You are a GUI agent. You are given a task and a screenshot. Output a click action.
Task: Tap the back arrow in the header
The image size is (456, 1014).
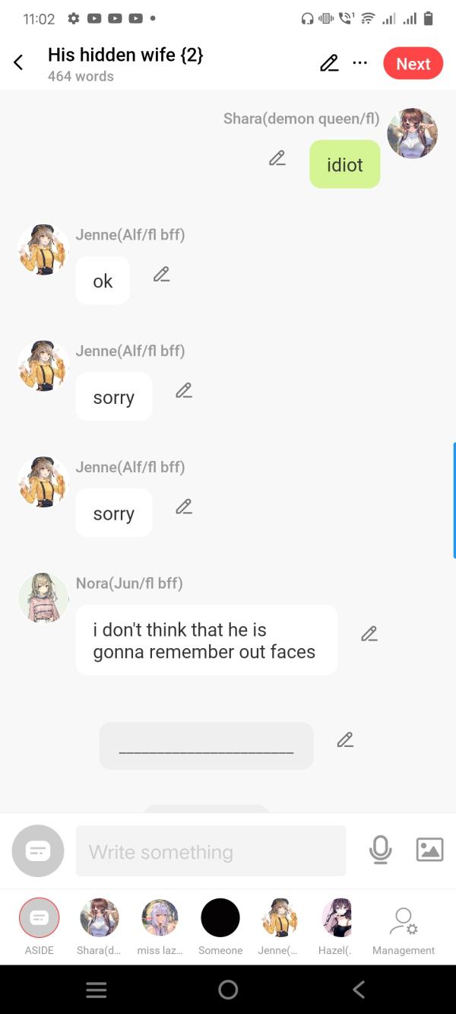click(19, 63)
